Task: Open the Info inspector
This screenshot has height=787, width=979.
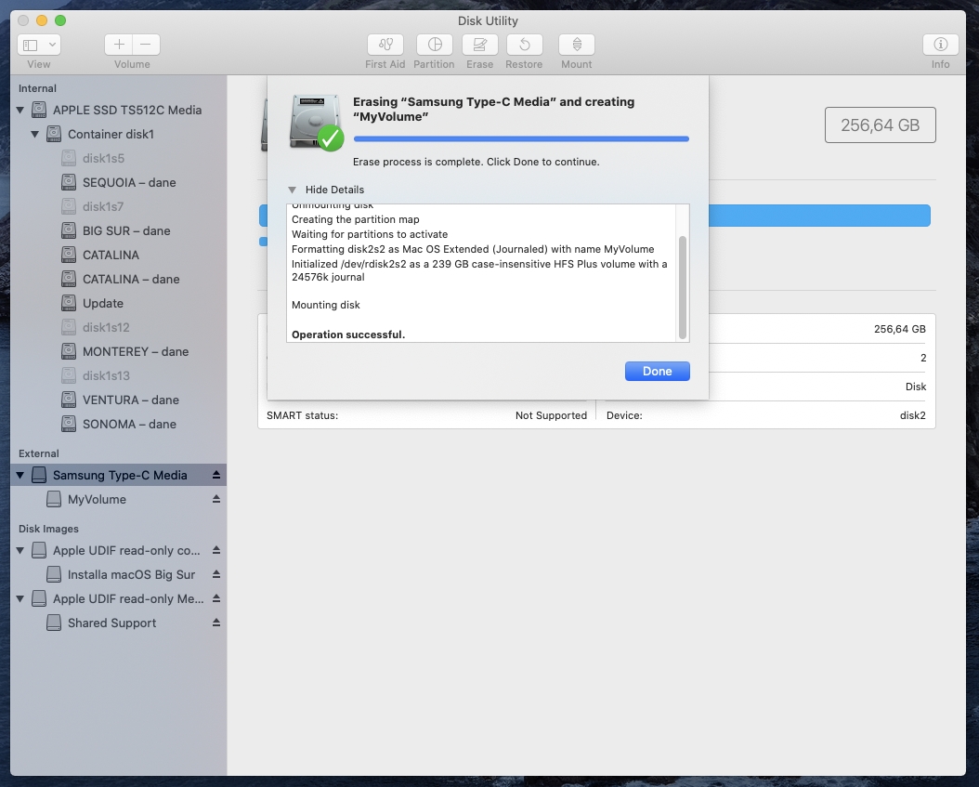Action: [x=940, y=45]
